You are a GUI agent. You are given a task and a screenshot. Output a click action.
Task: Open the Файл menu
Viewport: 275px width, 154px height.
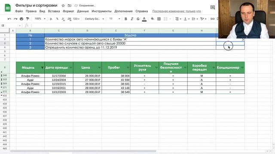coord(19,11)
